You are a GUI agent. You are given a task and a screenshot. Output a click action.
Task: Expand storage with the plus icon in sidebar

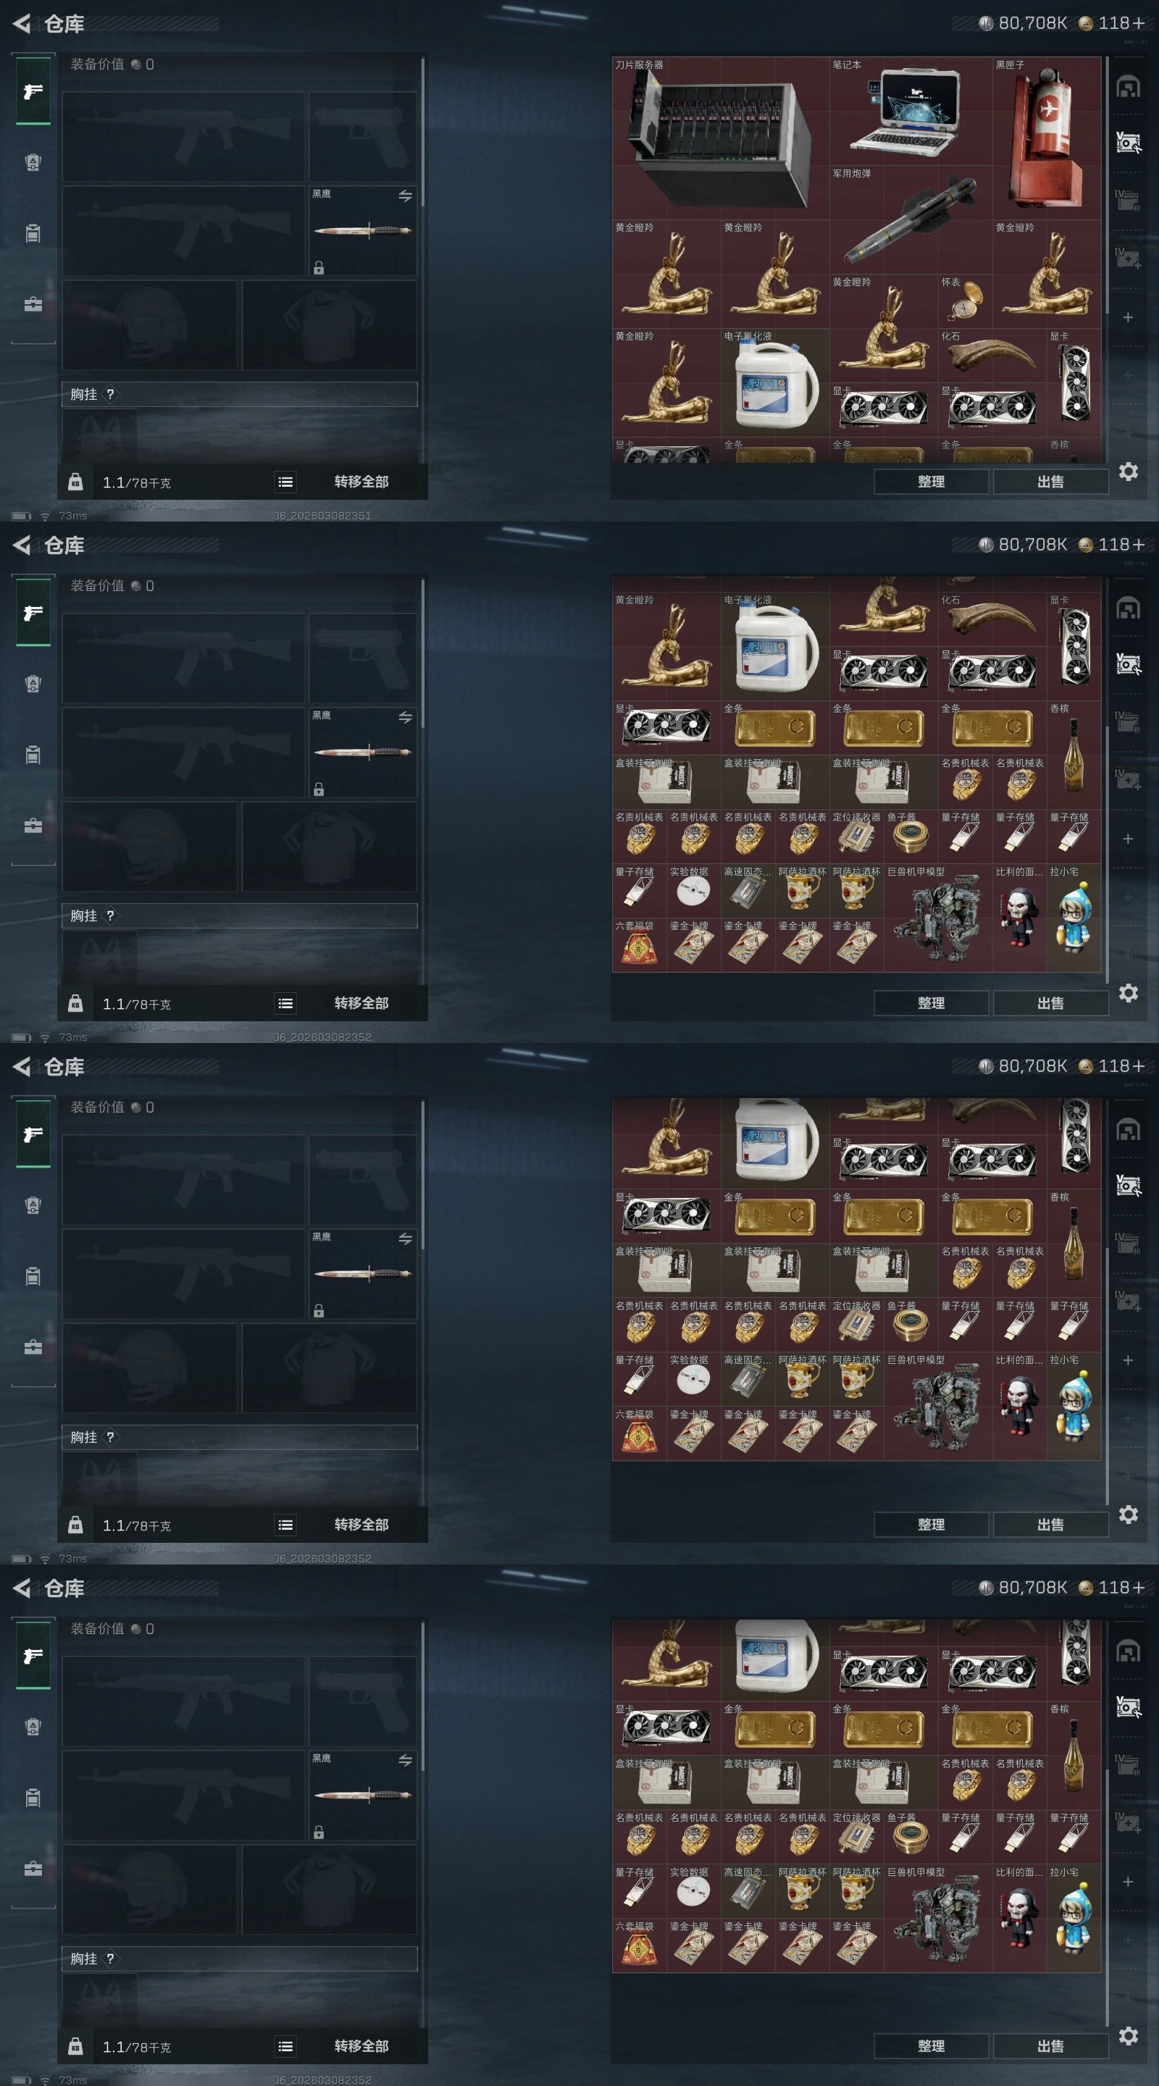tap(1127, 317)
